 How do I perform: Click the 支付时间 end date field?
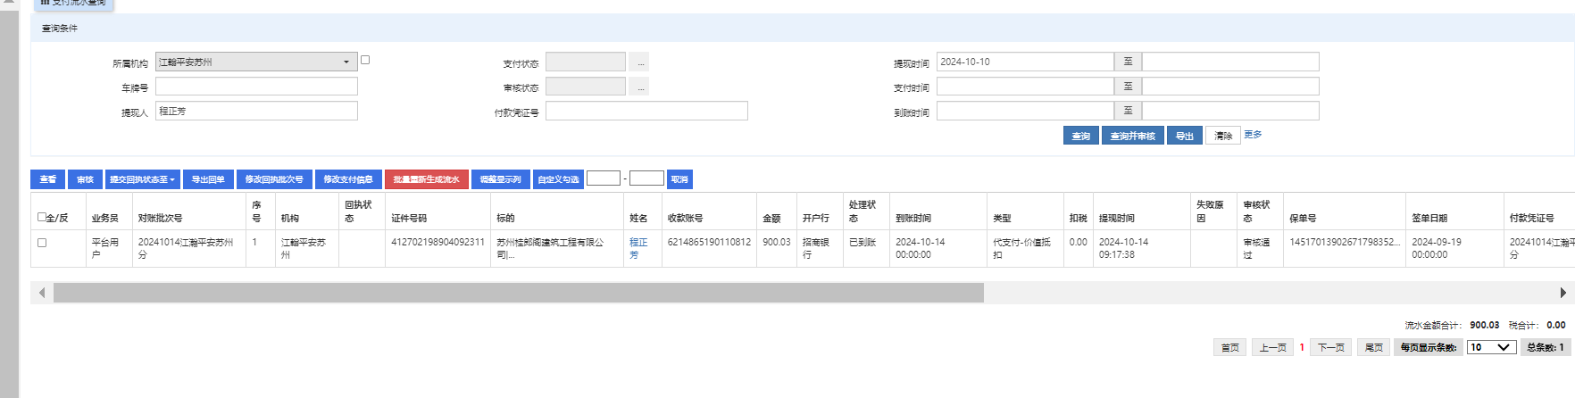tap(1230, 87)
